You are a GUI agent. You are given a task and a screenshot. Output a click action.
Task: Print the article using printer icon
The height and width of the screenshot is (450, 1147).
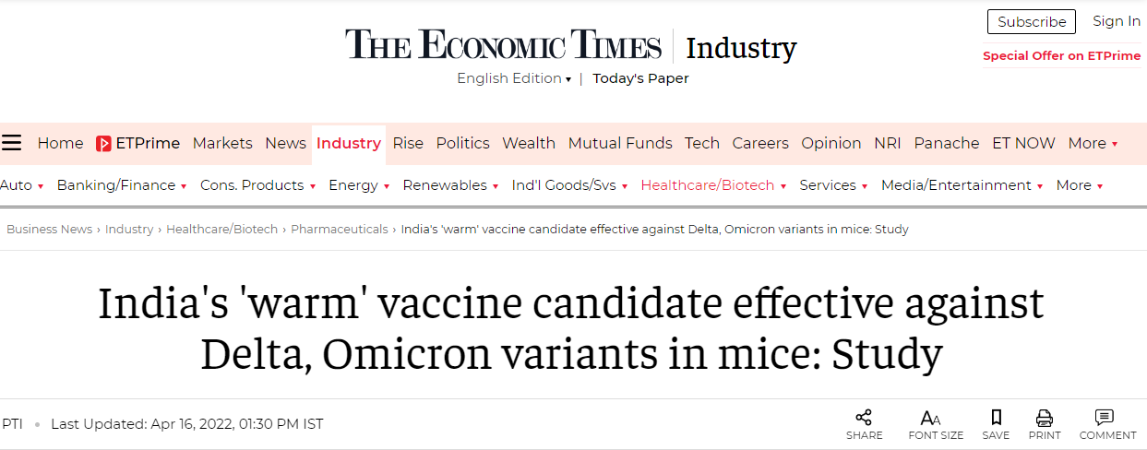pyautogui.click(x=1045, y=418)
